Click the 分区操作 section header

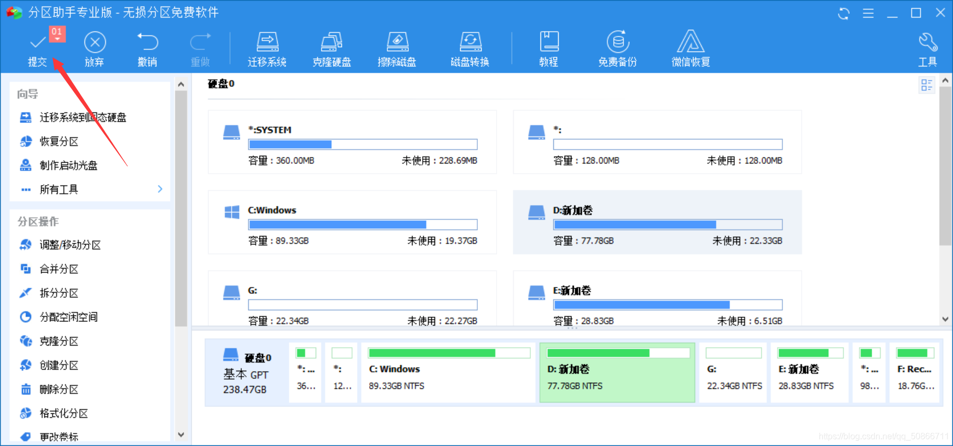click(x=38, y=221)
